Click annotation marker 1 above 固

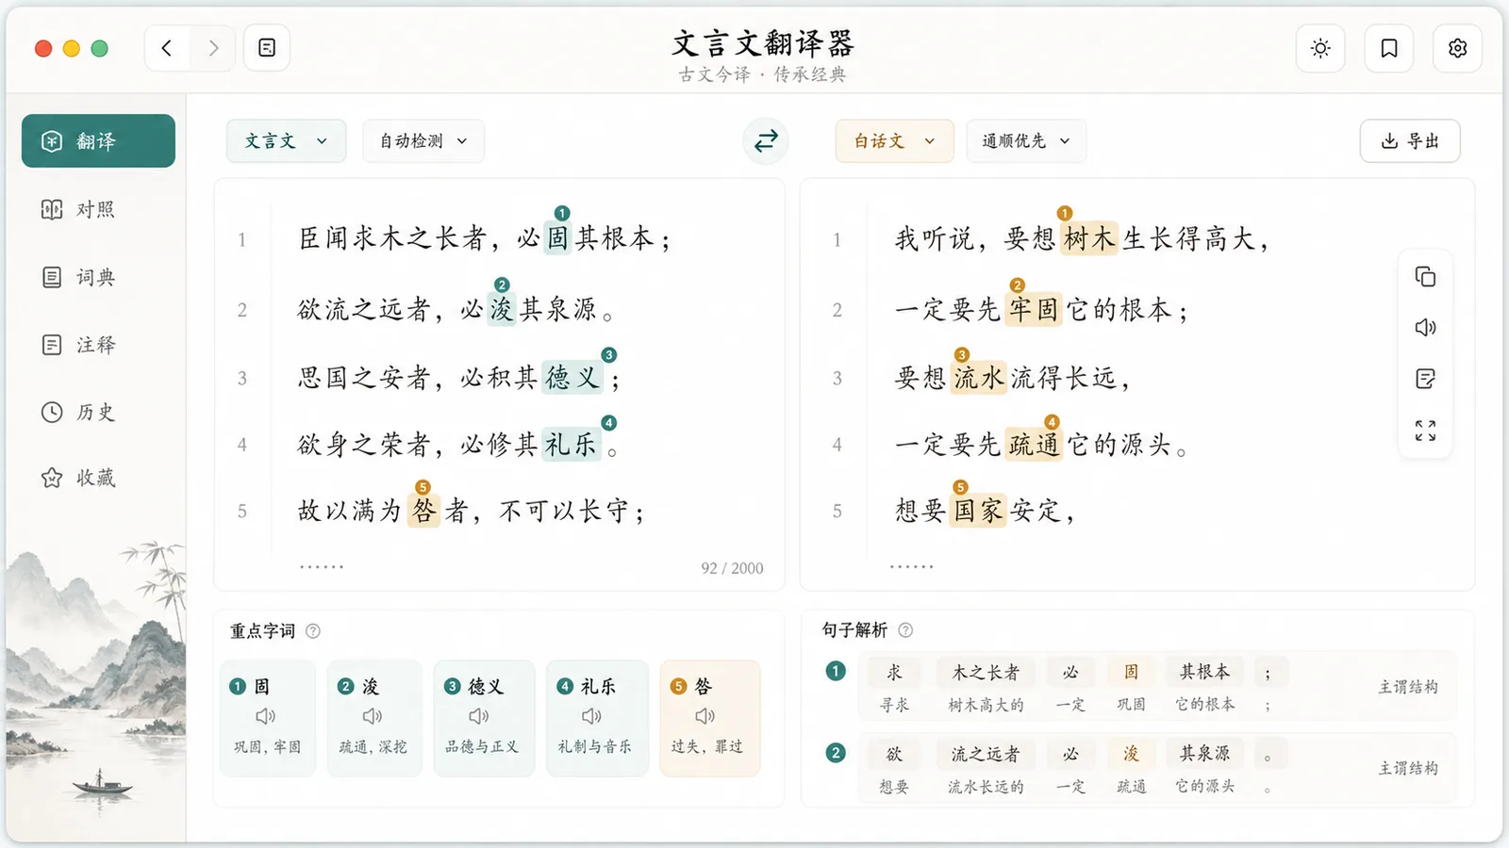click(x=562, y=213)
